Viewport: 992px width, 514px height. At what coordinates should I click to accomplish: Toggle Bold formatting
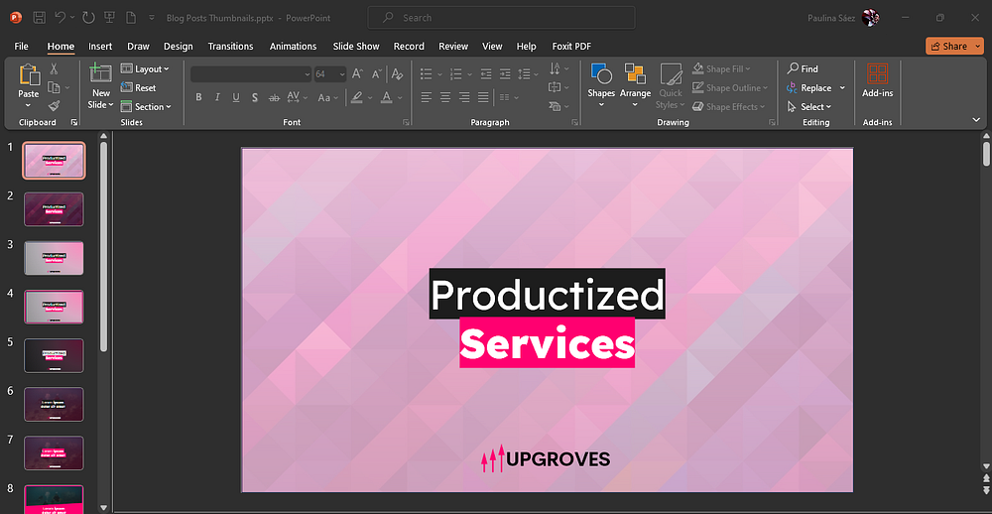(198, 97)
